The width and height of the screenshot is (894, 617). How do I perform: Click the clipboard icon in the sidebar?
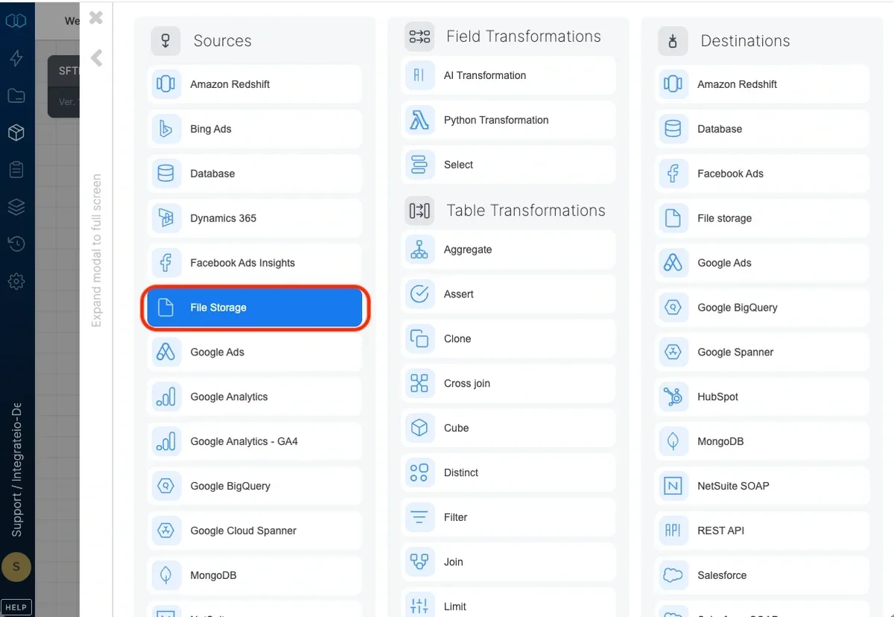point(16,170)
